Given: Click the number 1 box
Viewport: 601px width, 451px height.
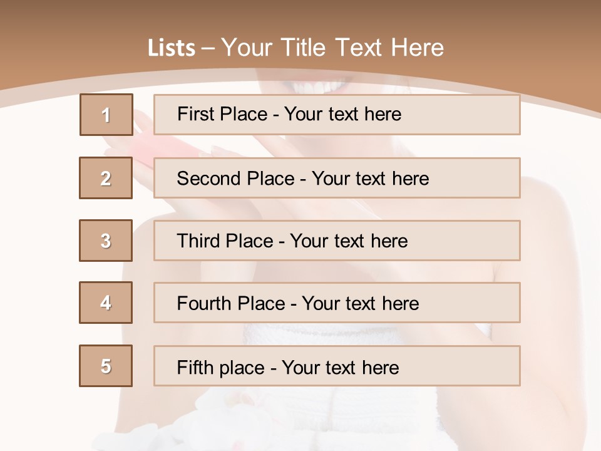Looking at the screenshot, I should (x=106, y=115).
